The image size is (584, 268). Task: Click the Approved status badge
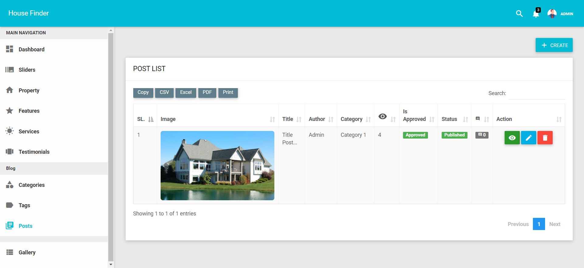tap(415, 135)
